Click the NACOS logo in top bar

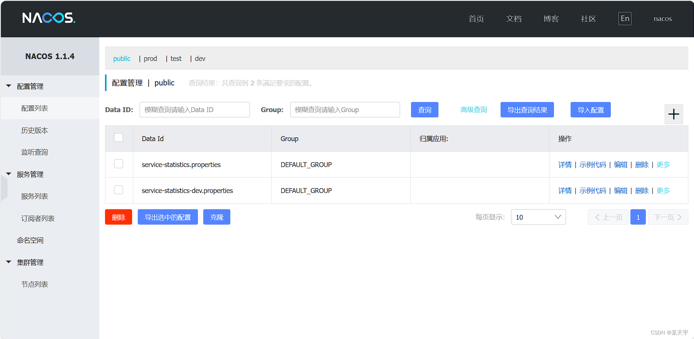[x=48, y=18]
